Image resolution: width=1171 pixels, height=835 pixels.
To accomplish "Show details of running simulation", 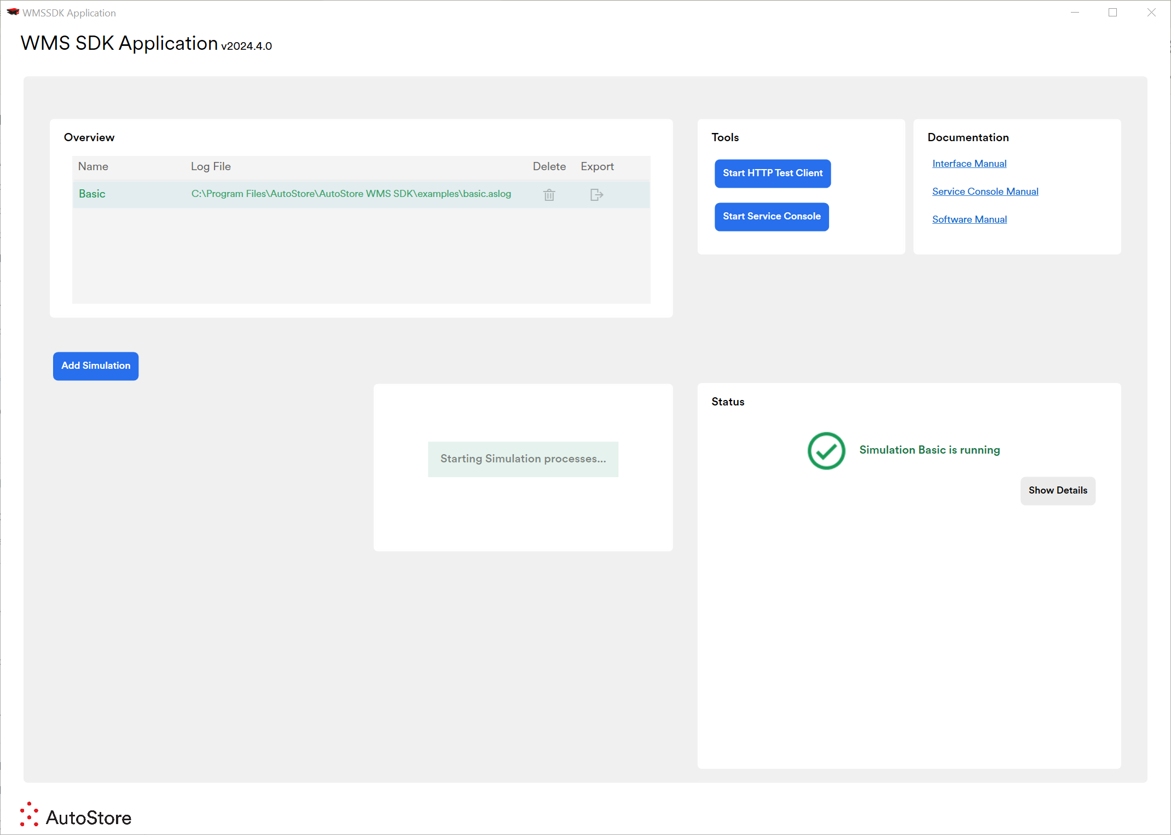I will coord(1058,491).
